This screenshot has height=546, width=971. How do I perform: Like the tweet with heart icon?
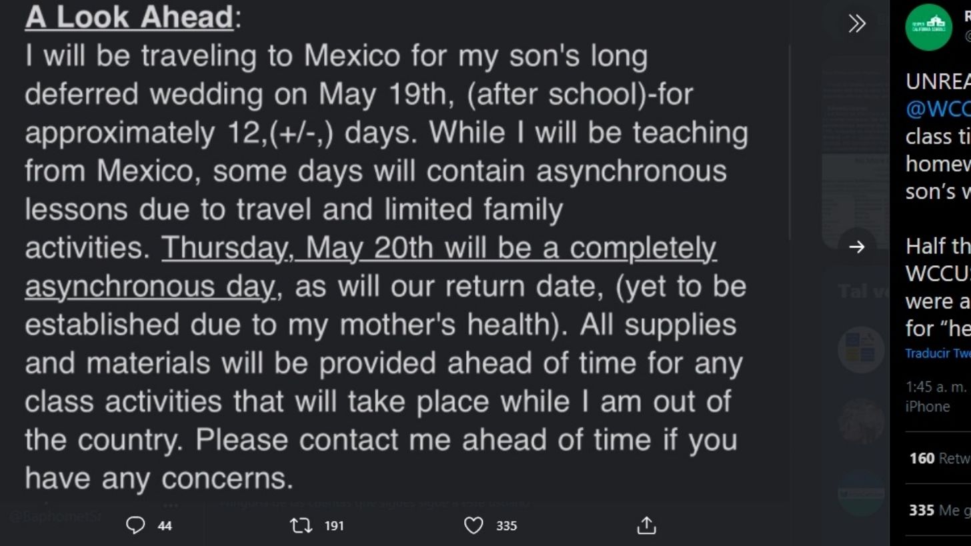473,525
